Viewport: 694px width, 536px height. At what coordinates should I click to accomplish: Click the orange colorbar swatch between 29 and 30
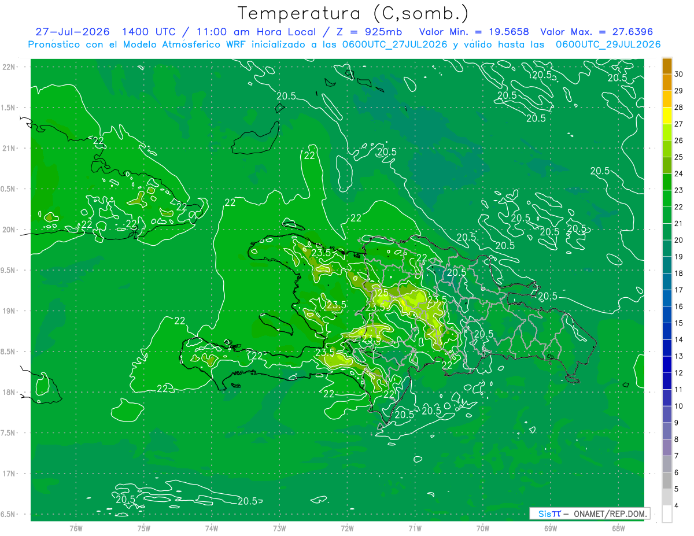click(x=667, y=83)
